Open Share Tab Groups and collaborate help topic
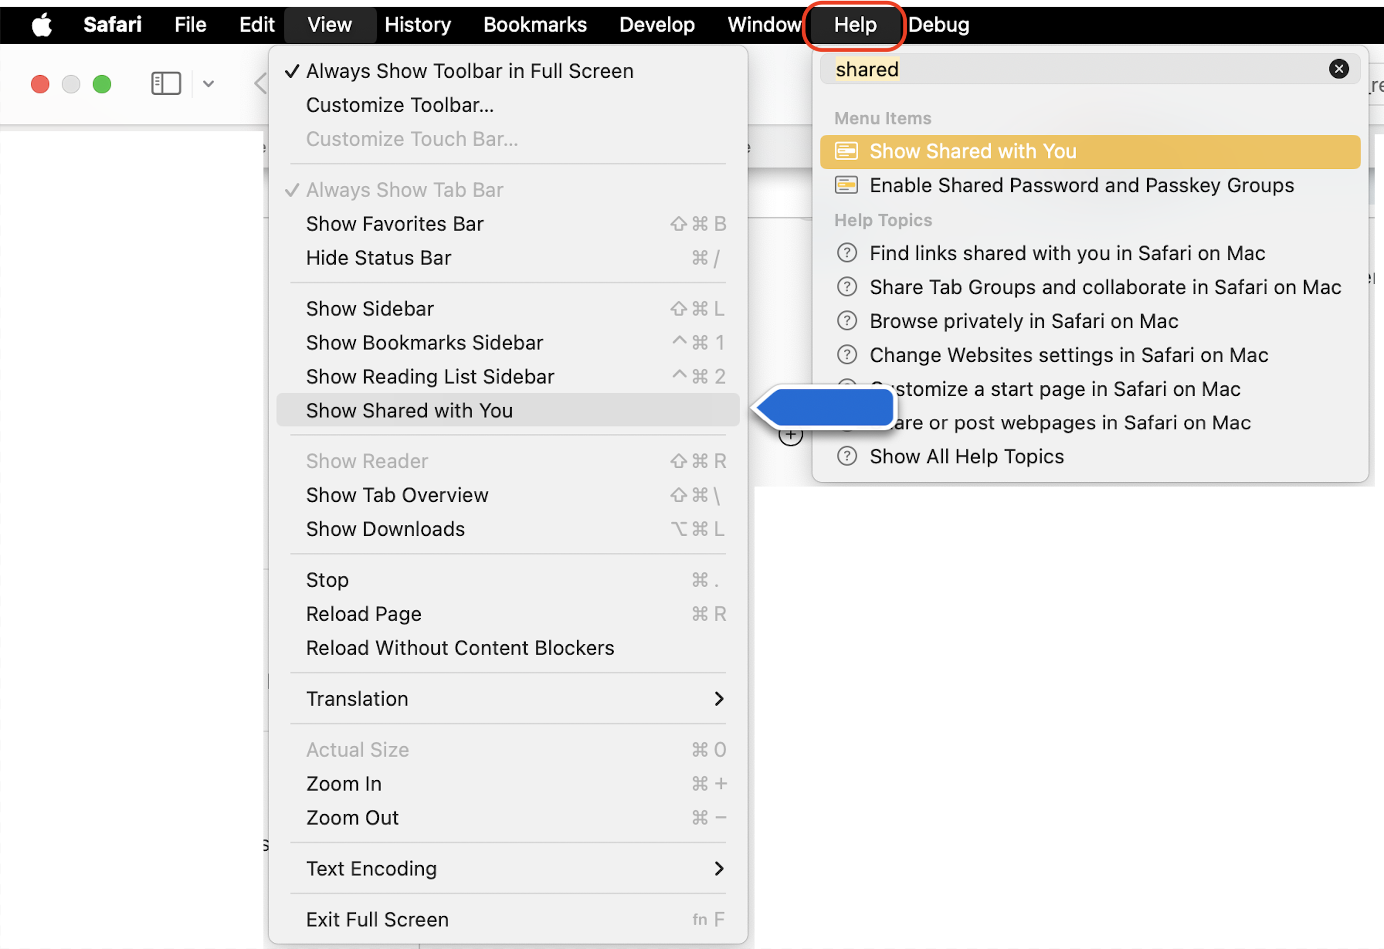1384x949 pixels. tap(1105, 287)
